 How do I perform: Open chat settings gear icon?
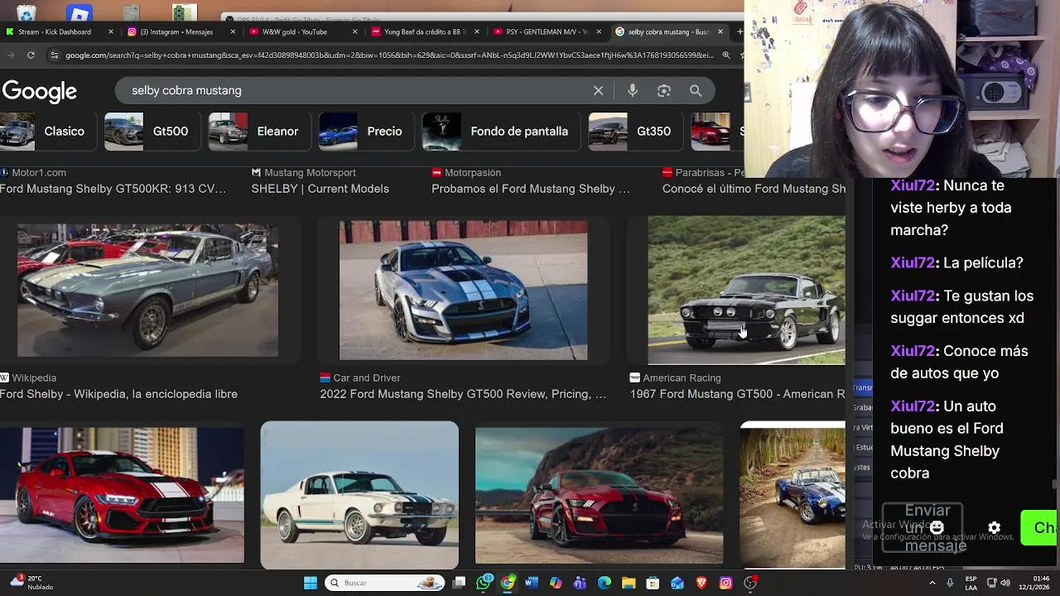[994, 527]
